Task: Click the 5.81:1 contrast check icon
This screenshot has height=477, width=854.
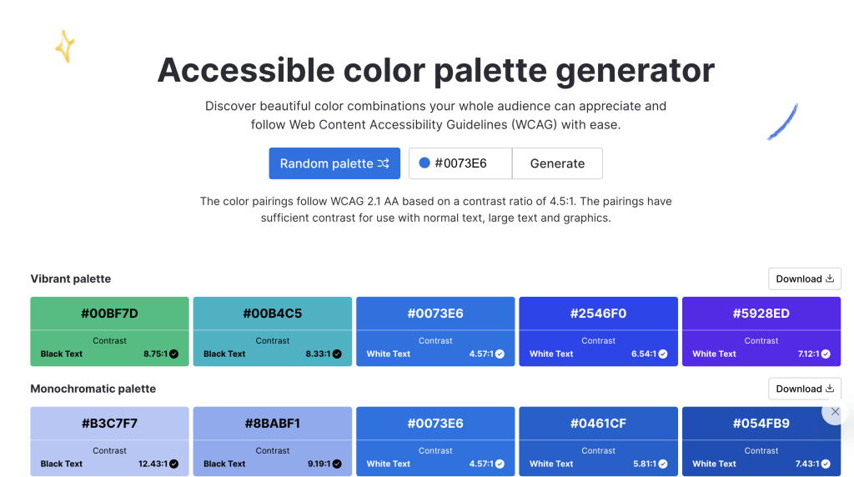Action: coord(662,464)
